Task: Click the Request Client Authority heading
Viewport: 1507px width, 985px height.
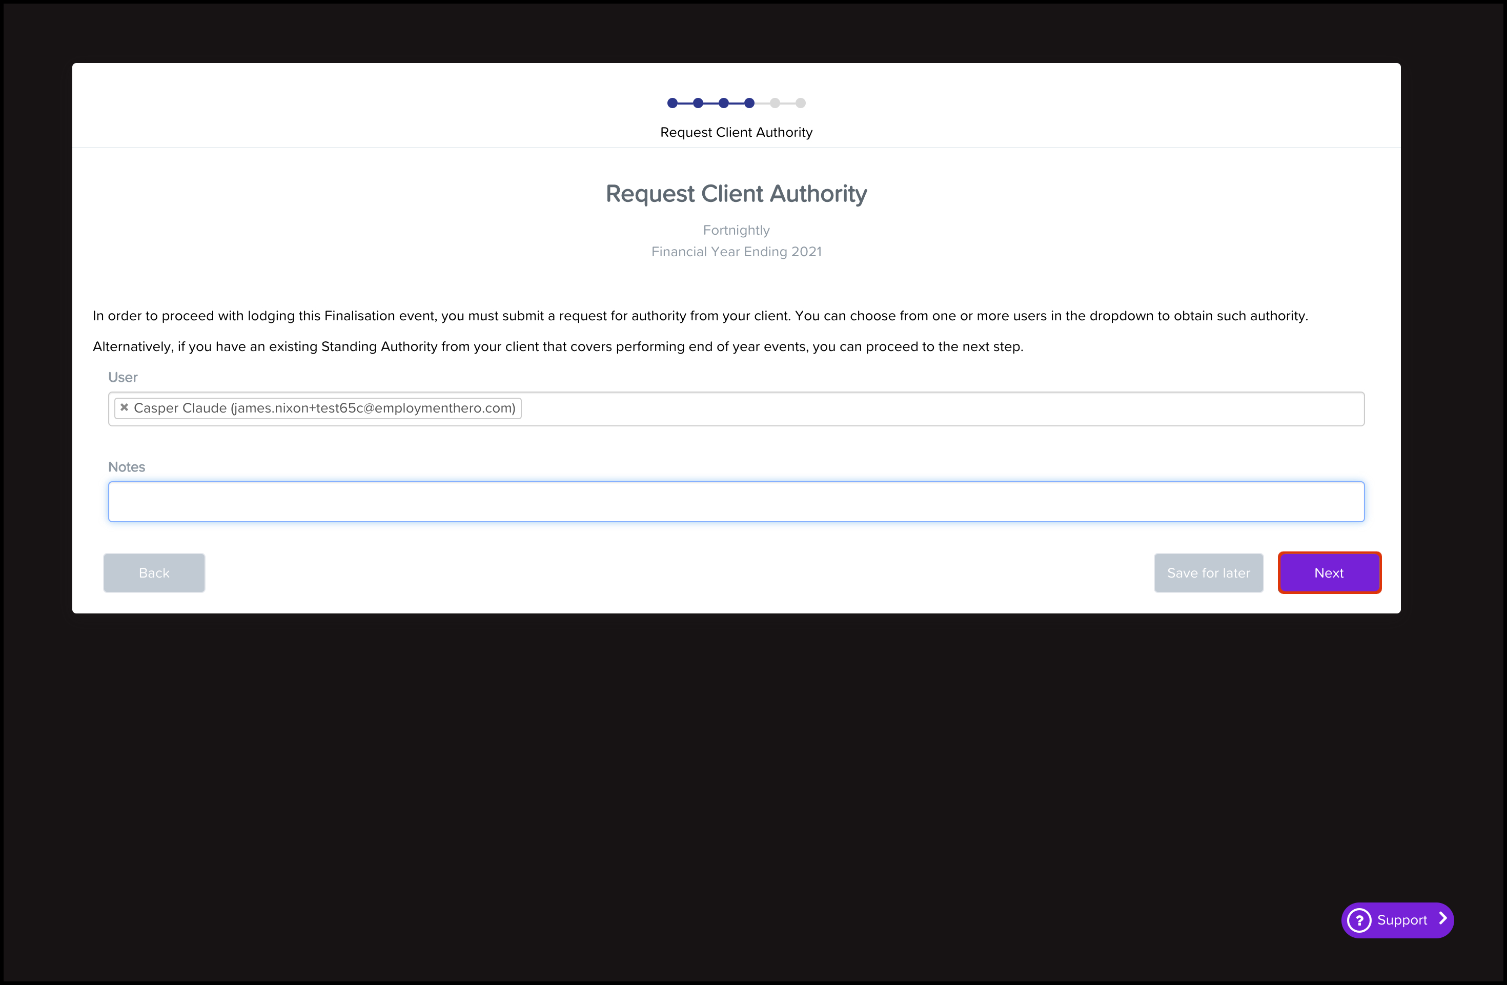Action: click(736, 194)
